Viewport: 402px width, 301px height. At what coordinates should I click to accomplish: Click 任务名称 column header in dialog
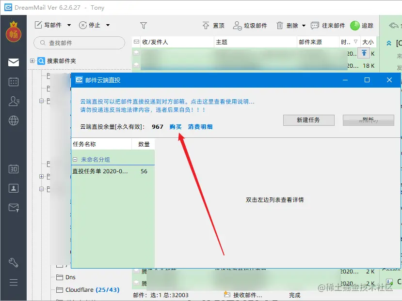[101, 144]
